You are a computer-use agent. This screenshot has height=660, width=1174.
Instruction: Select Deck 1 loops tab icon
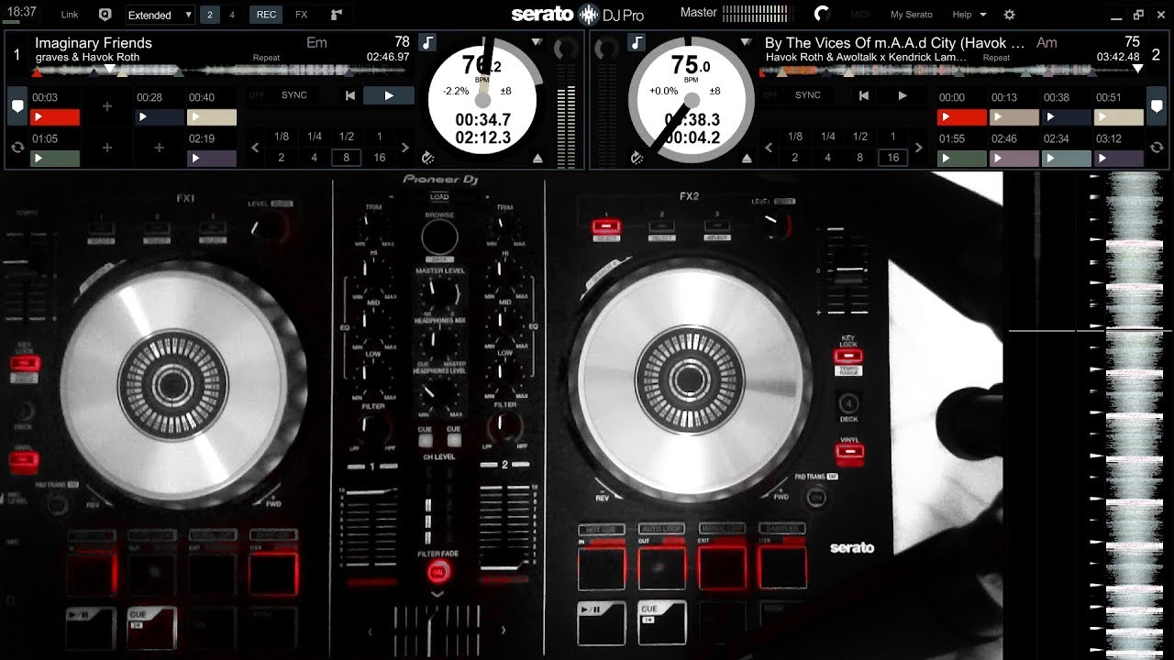point(17,147)
